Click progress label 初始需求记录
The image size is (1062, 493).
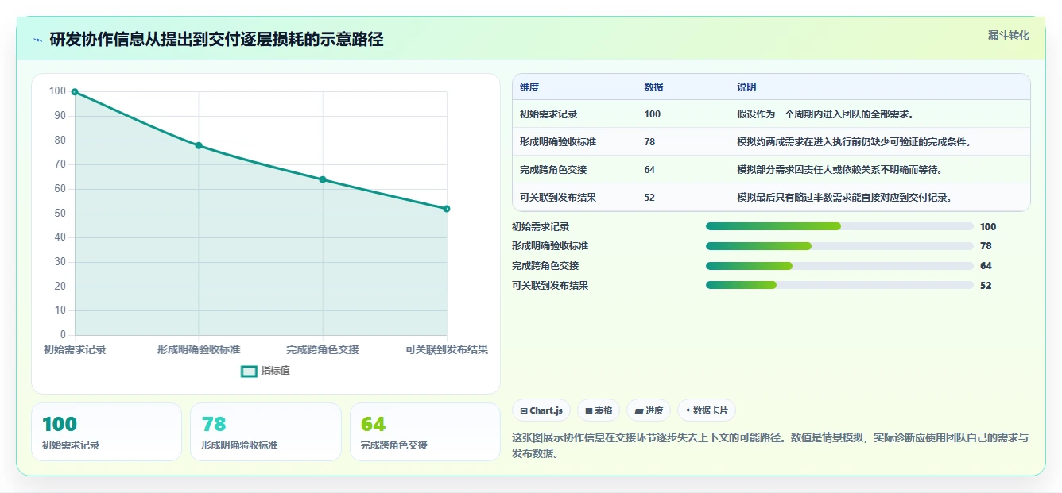click(541, 227)
